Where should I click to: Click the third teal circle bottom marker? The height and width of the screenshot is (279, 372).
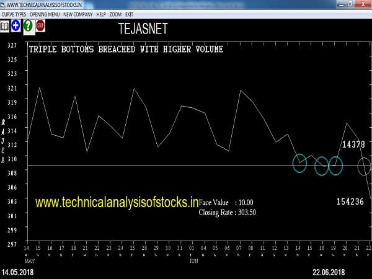[335, 166]
